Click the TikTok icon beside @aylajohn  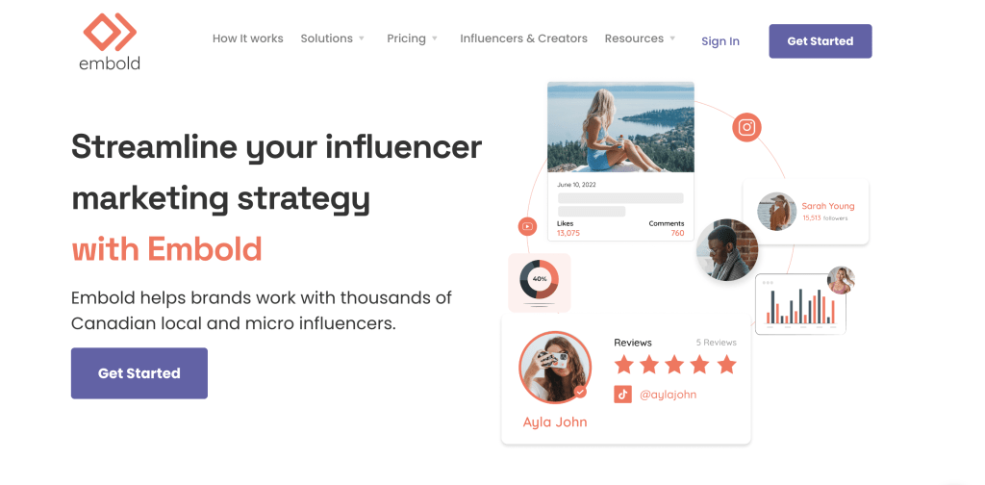point(622,395)
